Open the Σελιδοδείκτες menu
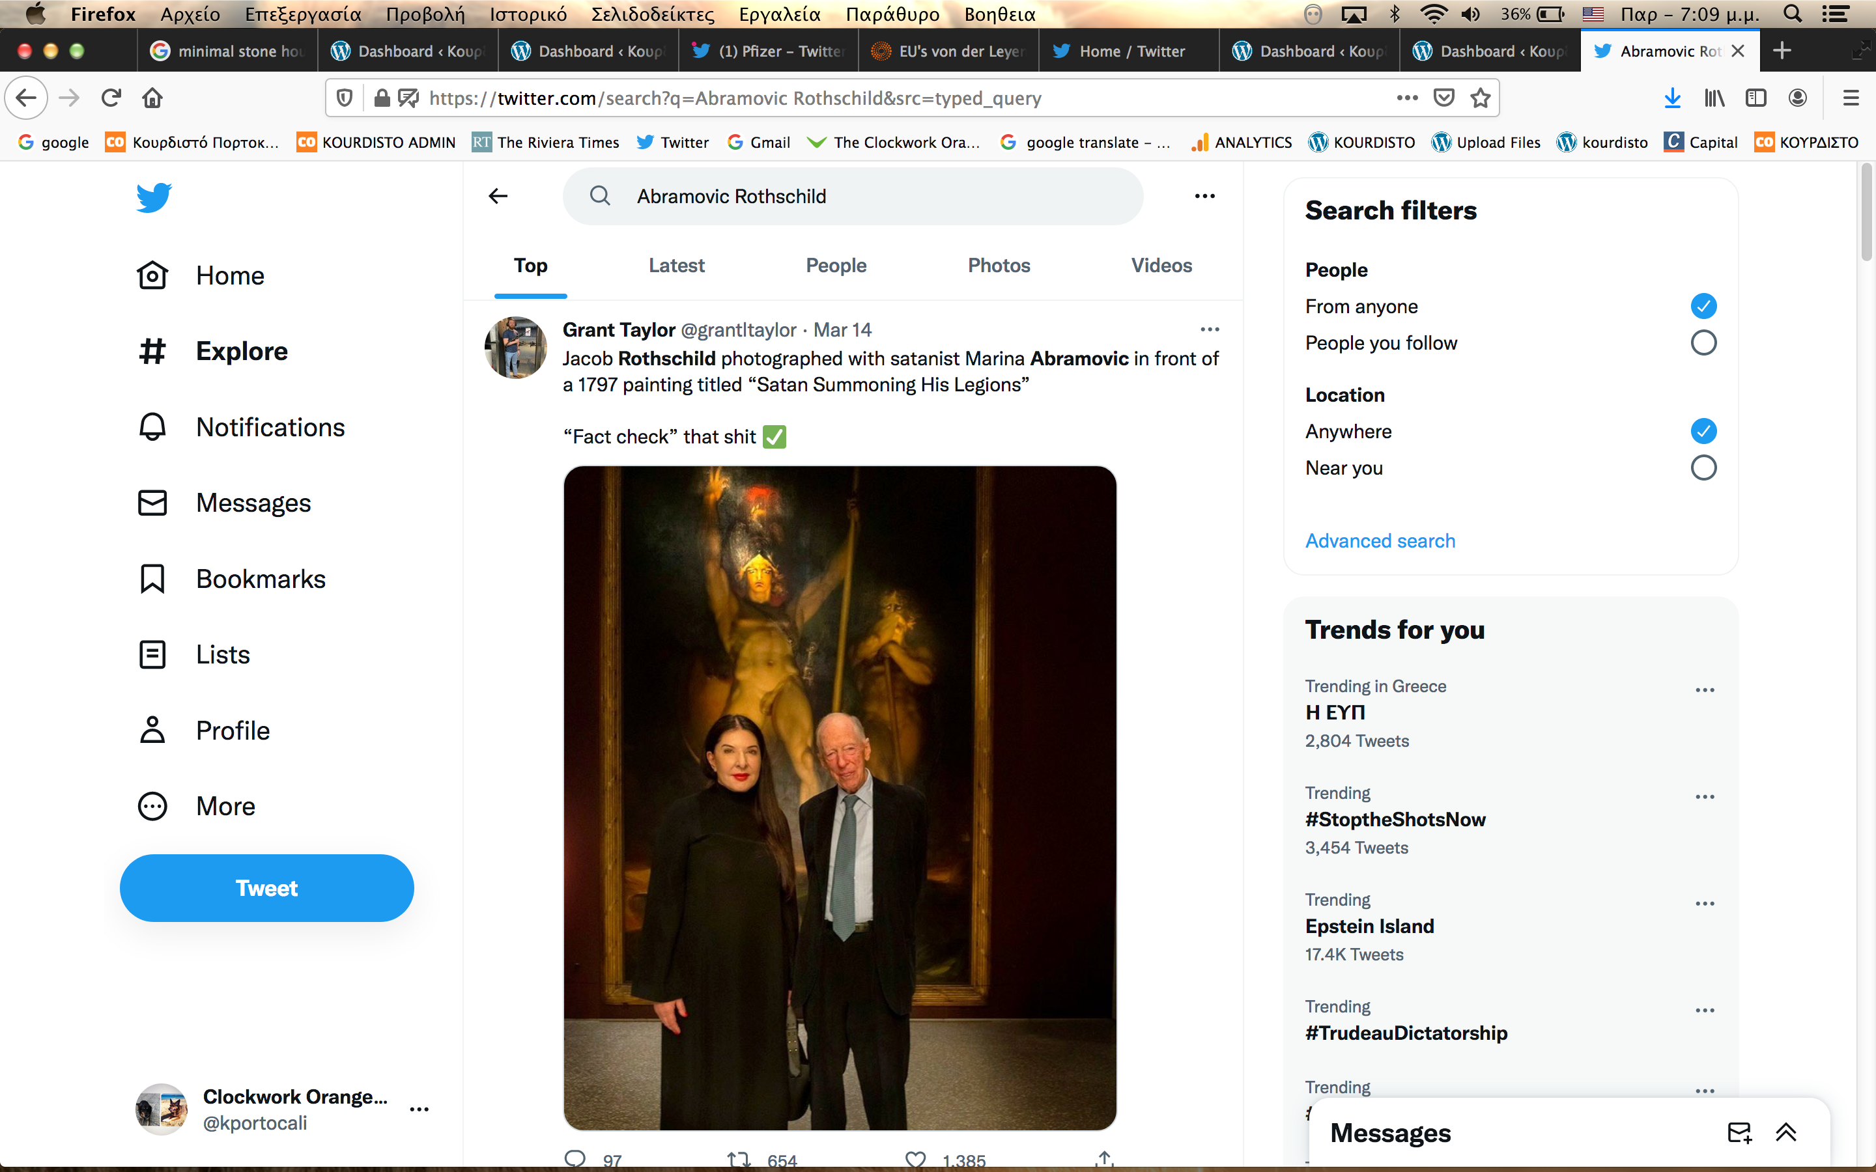Image resolution: width=1876 pixels, height=1172 pixels. pos(653,14)
